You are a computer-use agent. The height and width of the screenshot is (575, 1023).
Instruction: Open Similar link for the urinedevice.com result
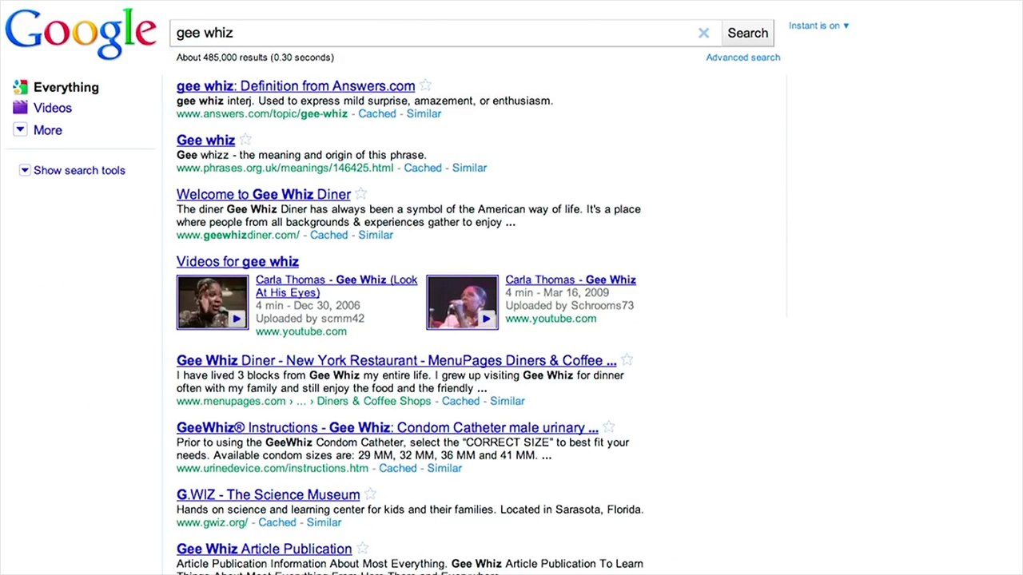click(444, 468)
